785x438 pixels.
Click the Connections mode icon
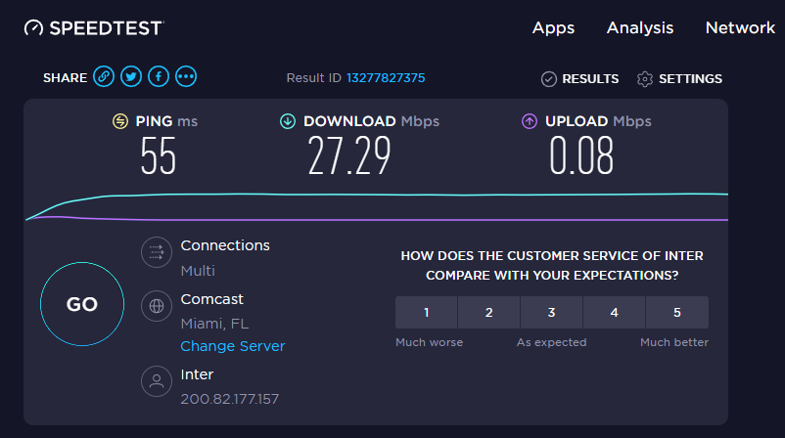(x=157, y=252)
